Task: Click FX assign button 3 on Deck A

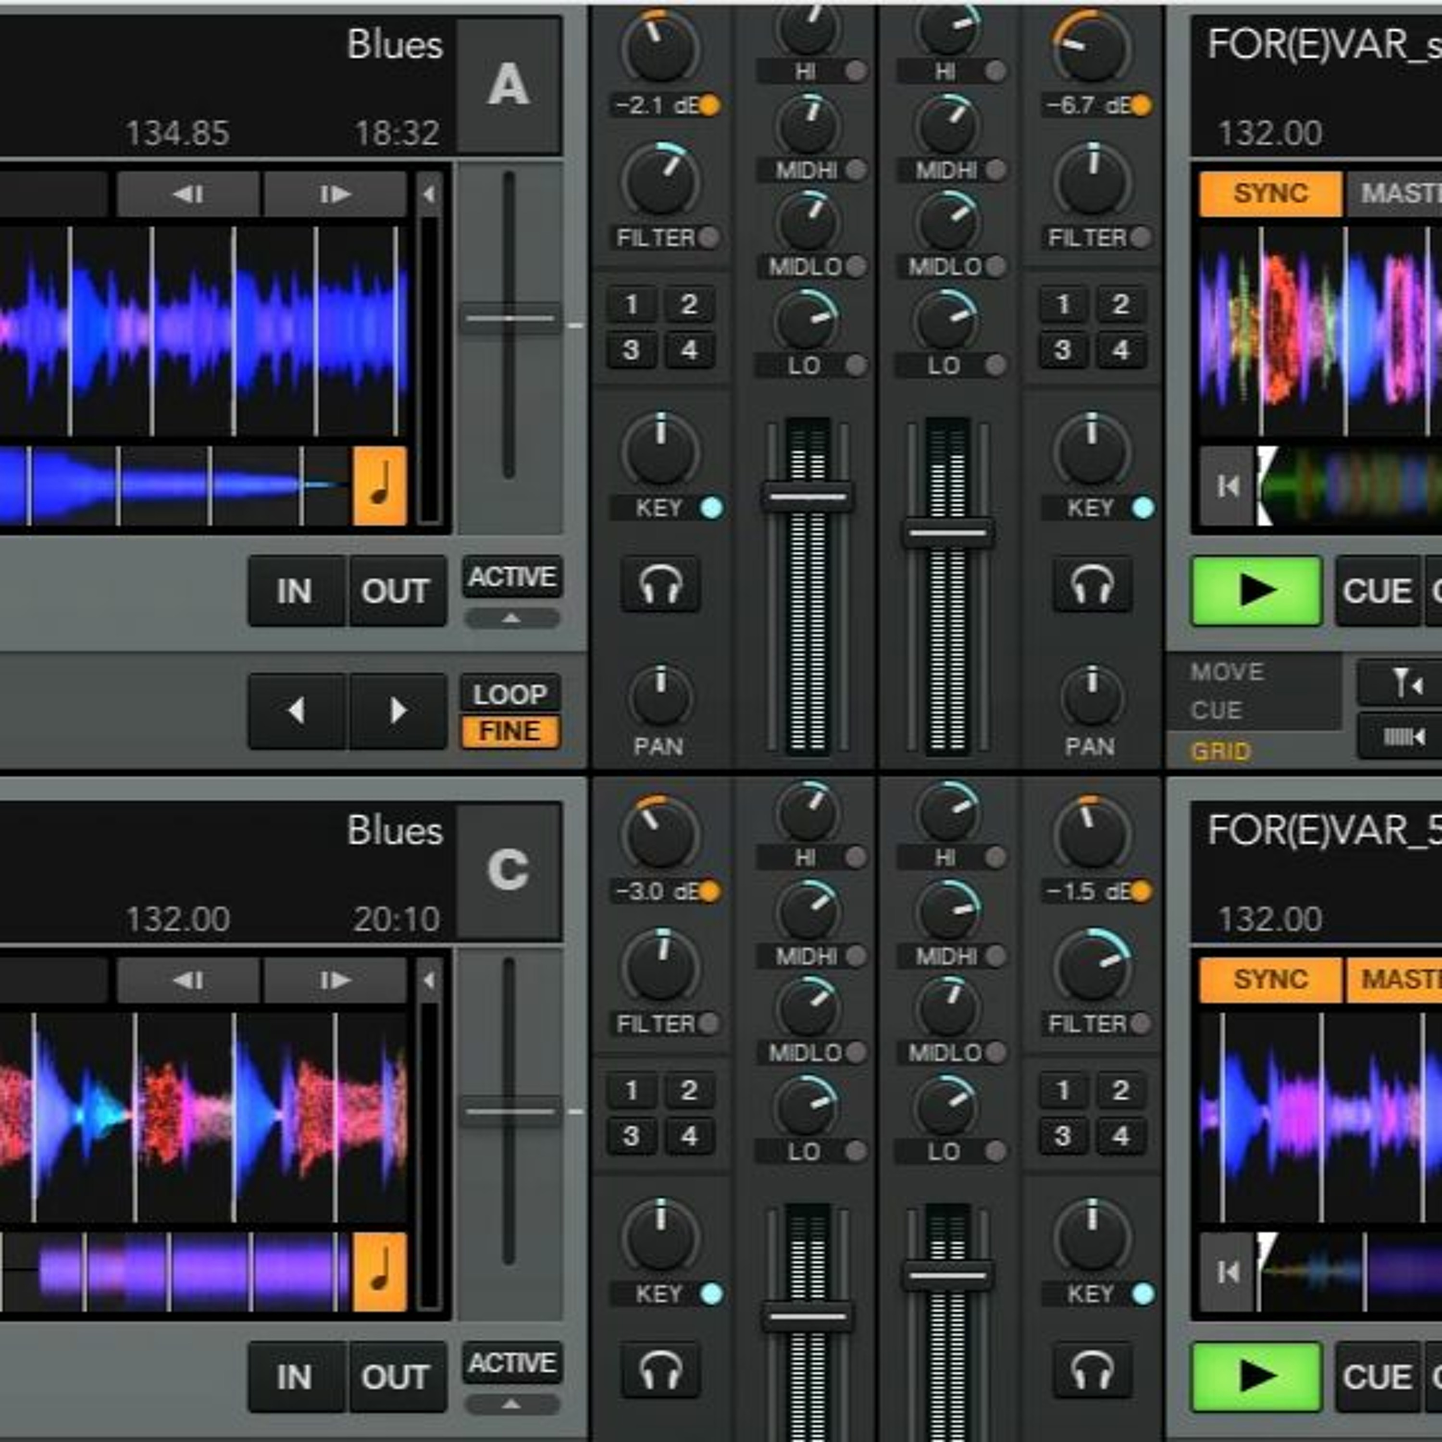Action: 632,350
